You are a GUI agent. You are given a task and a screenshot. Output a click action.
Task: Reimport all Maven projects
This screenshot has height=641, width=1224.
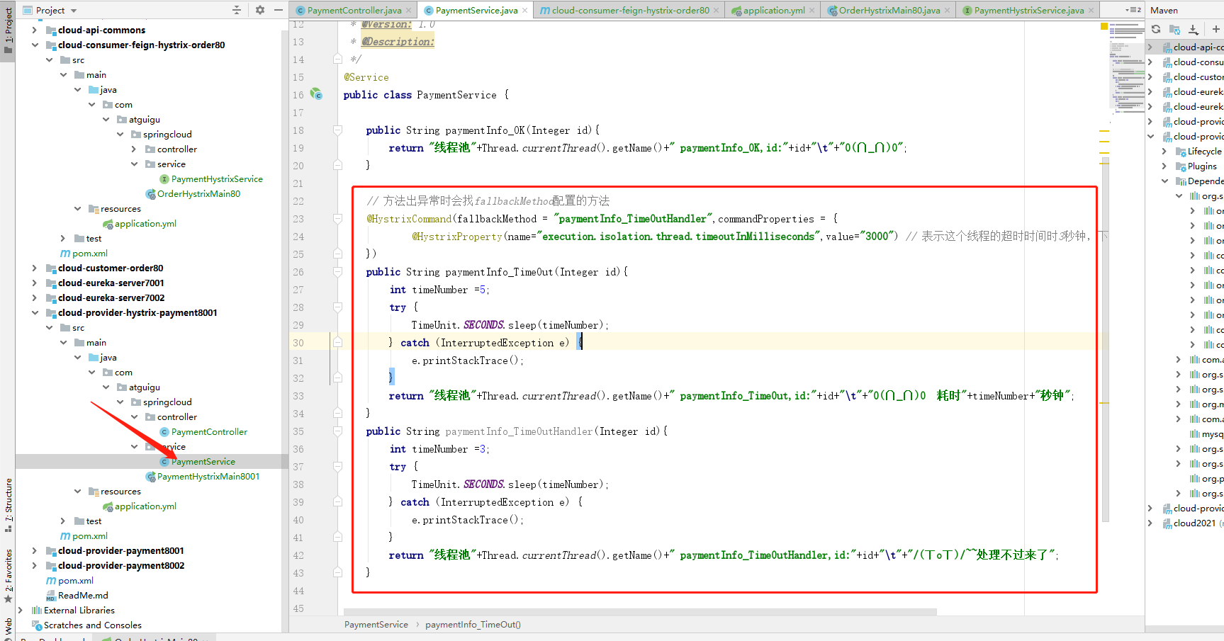point(1156,29)
